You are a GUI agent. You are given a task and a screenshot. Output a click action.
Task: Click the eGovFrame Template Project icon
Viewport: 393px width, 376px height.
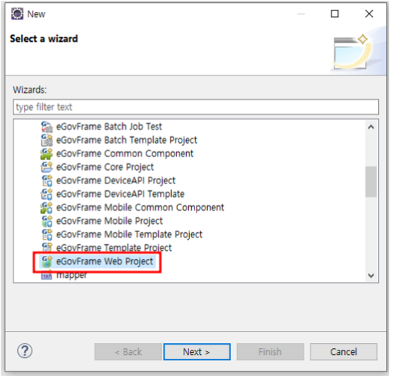tap(46, 247)
